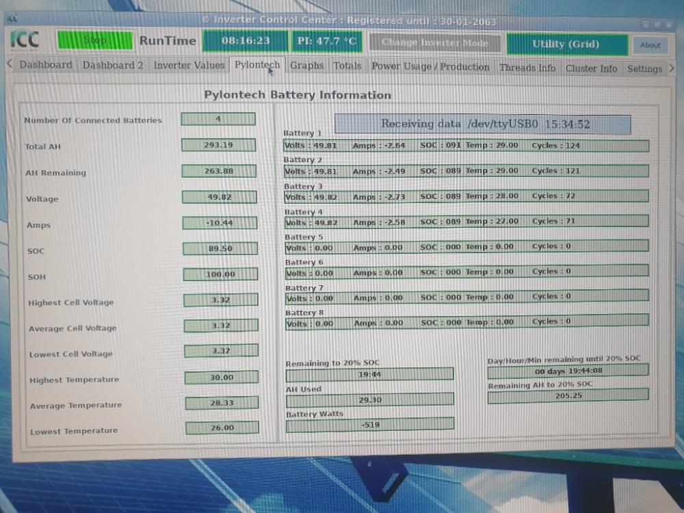Image resolution: width=684 pixels, height=513 pixels.
Task: Select the Pylontech tab
Action: (x=256, y=64)
